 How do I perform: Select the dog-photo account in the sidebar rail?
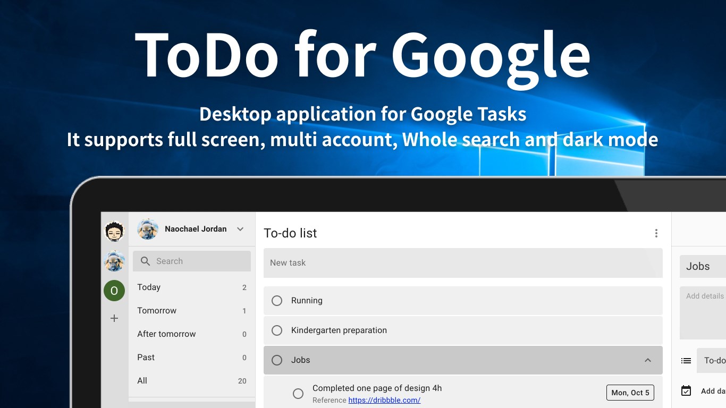(x=114, y=261)
